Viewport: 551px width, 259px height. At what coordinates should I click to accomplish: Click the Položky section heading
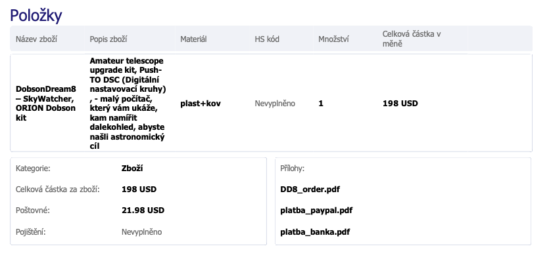tap(36, 16)
